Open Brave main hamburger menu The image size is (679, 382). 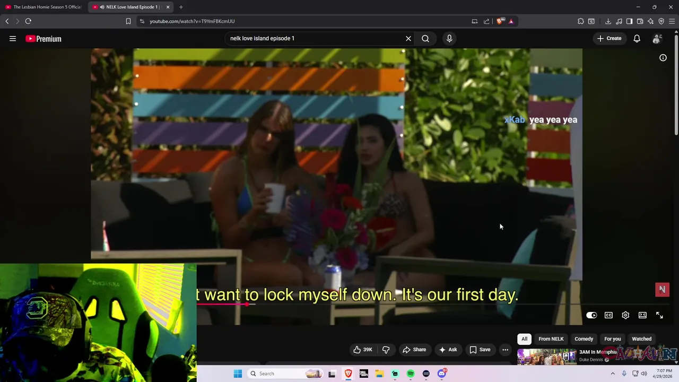tap(672, 21)
